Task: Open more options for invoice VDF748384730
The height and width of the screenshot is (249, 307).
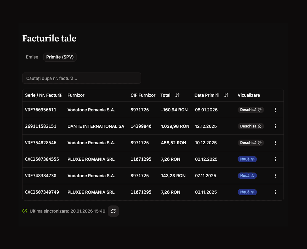Action: 275,176
